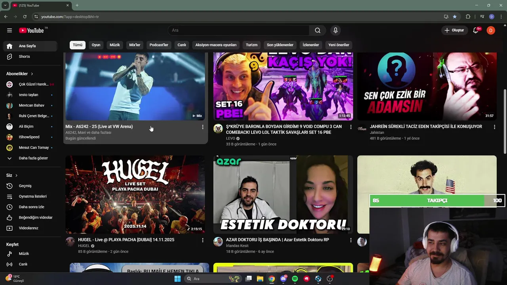The height and width of the screenshot is (285, 507).
Task: Open IShowSpeed channel in sidebar
Action: pyautogui.click(x=30, y=137)
